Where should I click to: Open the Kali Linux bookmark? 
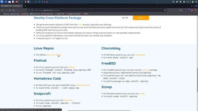point(6,14)
